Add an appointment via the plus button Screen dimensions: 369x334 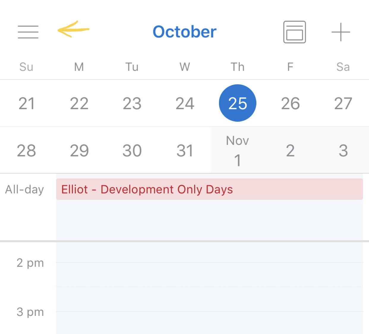coord(340,32)
